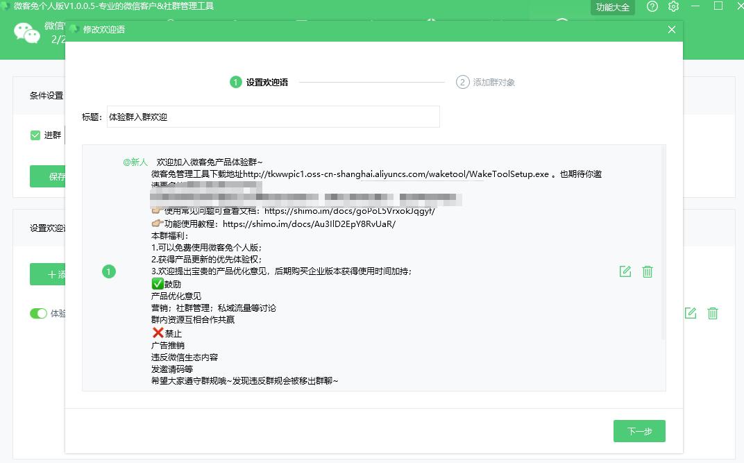This screenshot has height=463, width=744.
Task: Open 功能大全 in the title bar
Action: click(613, 7)
